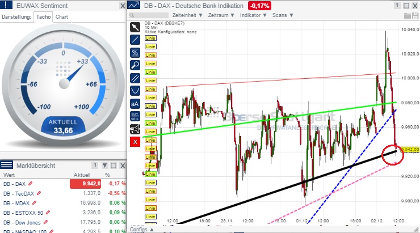Select the pink dashed trend line
This screenshot has height=233, width=420.
pyautogui.click(x=331, y=192)
